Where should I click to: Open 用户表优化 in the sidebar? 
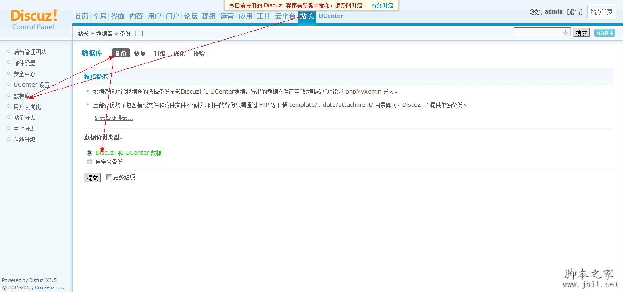click(27, 106)
